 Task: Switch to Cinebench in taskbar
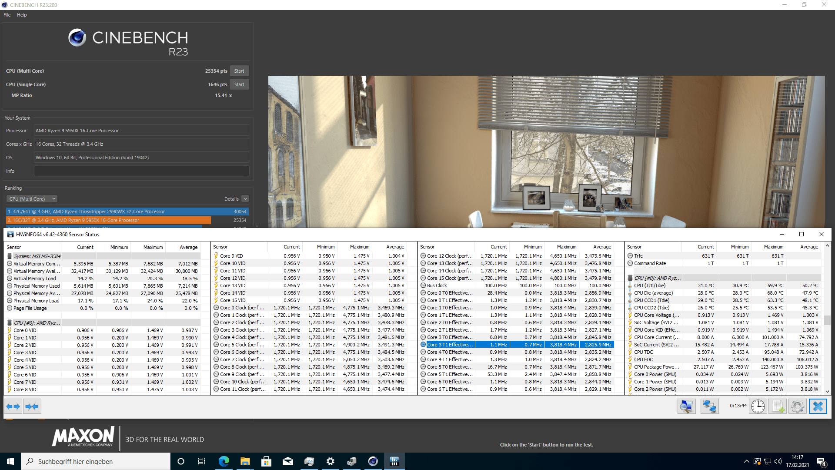[373, 461]
